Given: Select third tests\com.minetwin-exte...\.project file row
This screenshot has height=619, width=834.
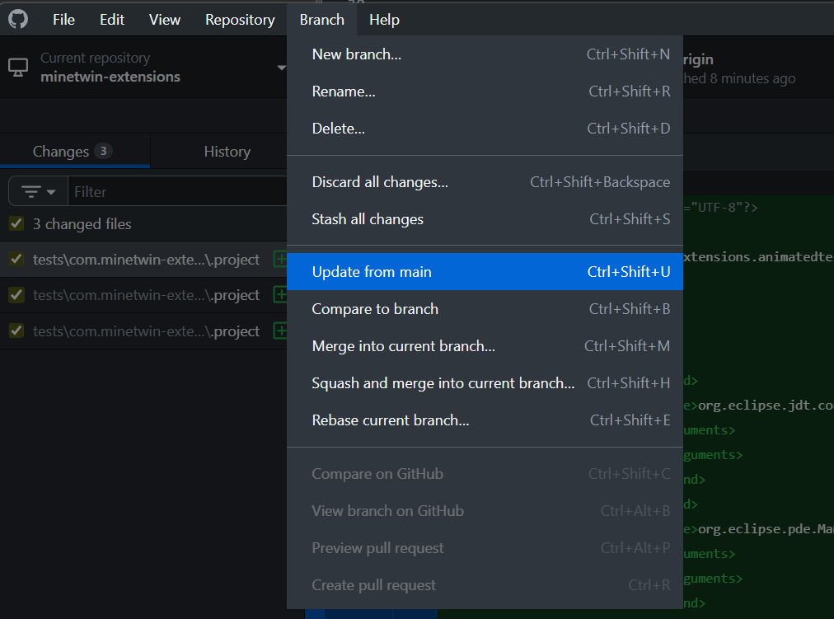Looking at the screenshot, I should (143, 331).
